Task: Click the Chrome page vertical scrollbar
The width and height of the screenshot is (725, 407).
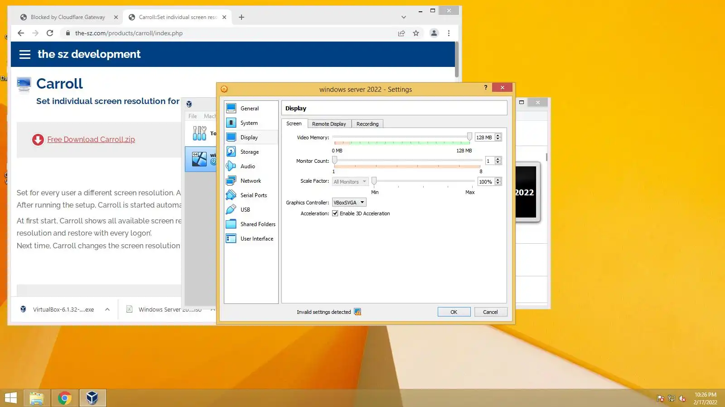Action: pyautogui.click(x=457, y=59)
